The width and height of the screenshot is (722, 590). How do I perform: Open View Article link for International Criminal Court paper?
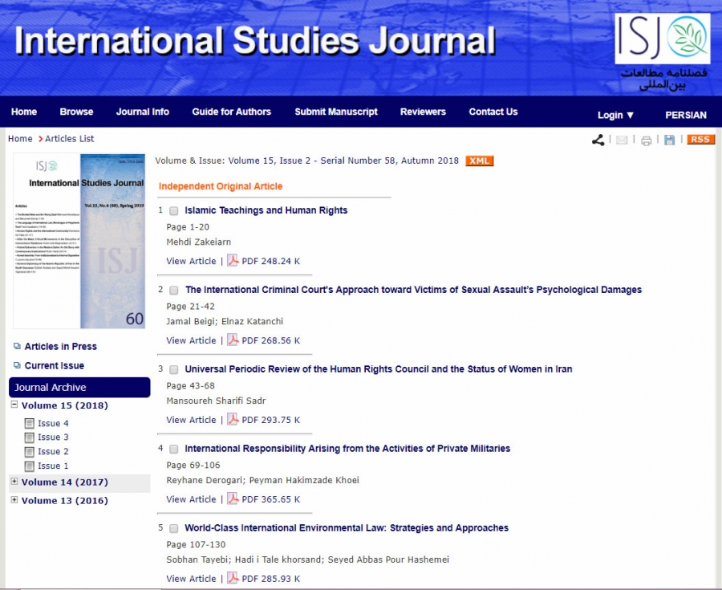191,340
